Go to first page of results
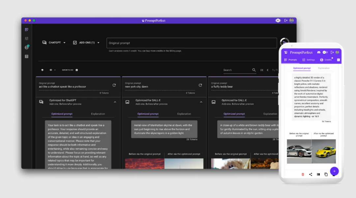 (x=262, y=70)
